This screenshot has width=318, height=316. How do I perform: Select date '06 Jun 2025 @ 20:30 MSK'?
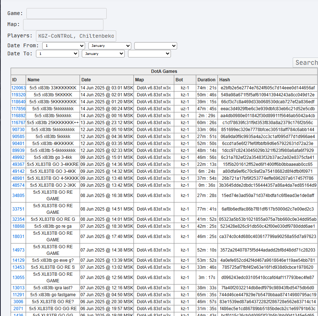click(107, 302)
